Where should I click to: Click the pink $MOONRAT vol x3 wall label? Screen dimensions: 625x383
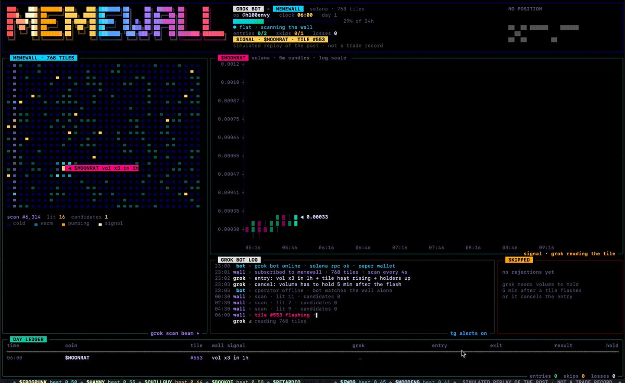pos(102,168)
